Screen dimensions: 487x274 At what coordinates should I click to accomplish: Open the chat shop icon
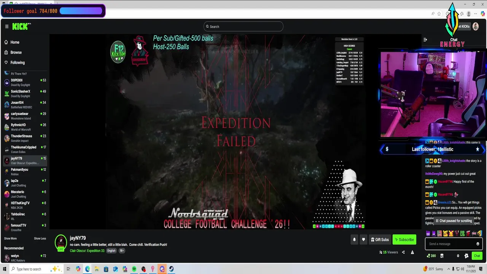pyautogui.click(x=442, y=256)
